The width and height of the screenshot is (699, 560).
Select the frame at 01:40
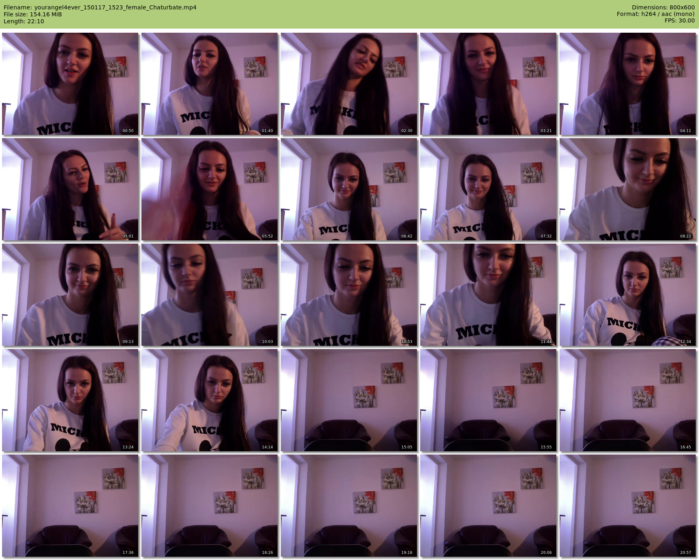coord(209,84)
